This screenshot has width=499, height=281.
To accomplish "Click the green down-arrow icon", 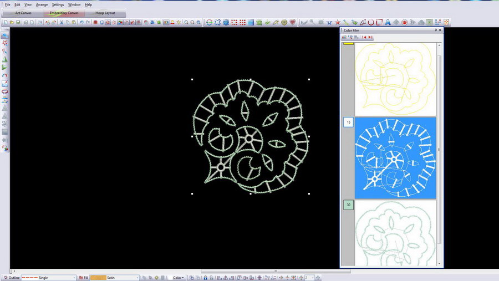I will [267, 22].
